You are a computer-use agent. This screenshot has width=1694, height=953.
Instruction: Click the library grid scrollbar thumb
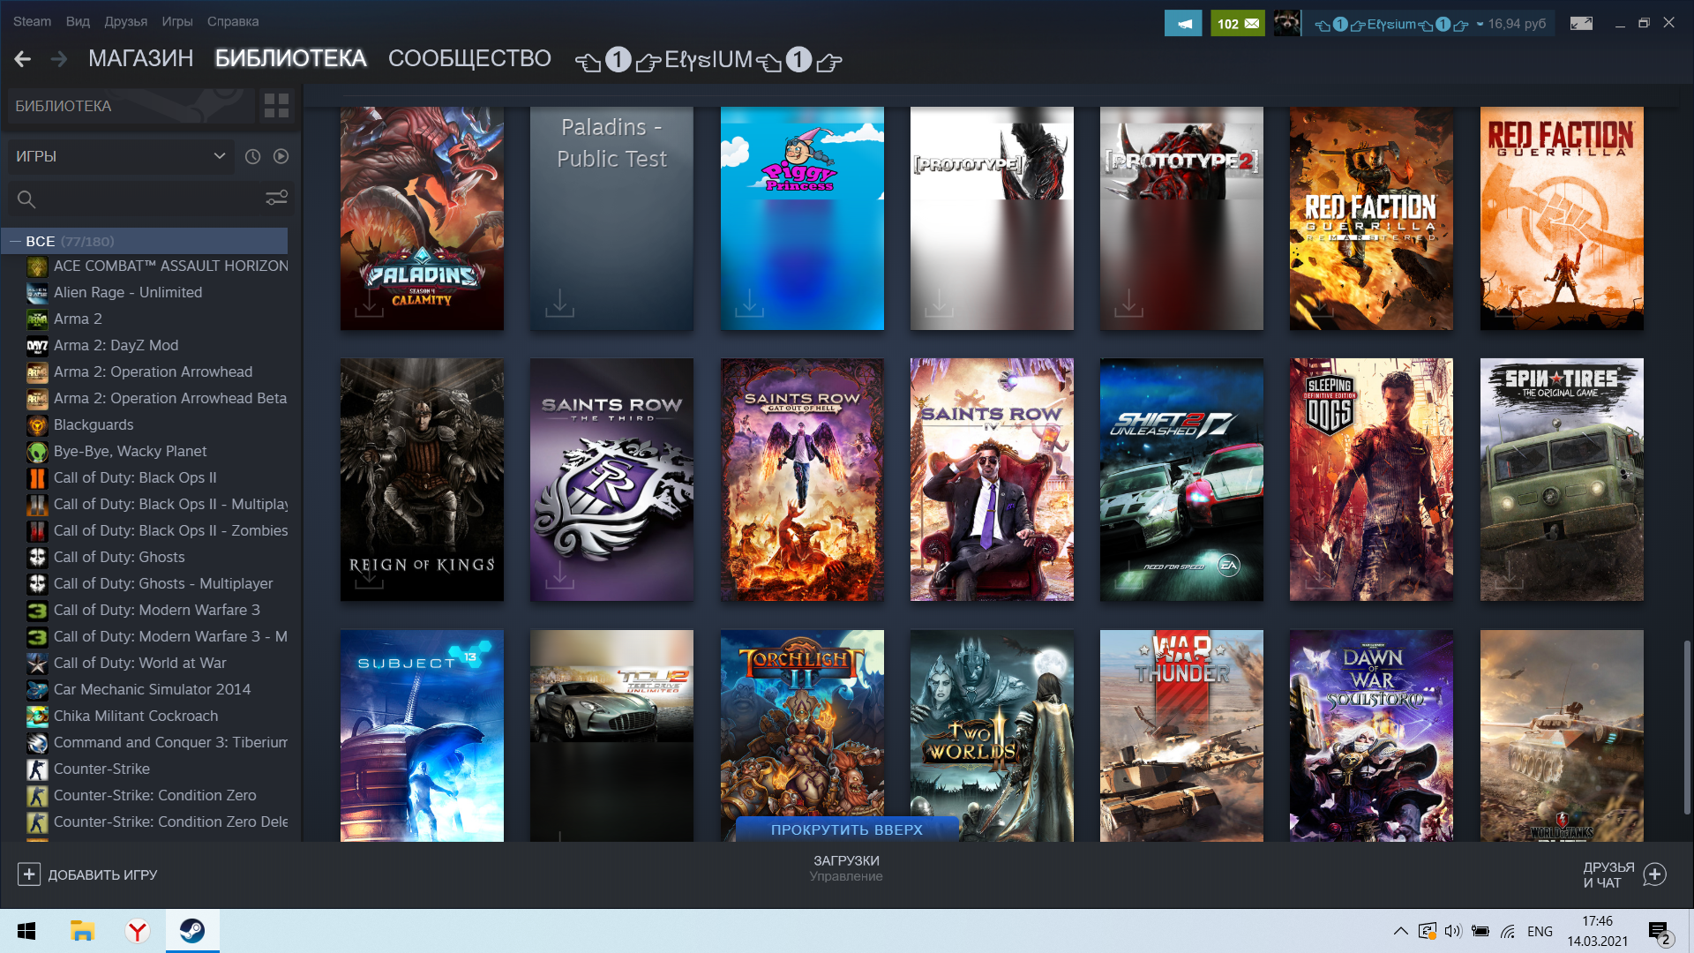[x=1687, y=728]
